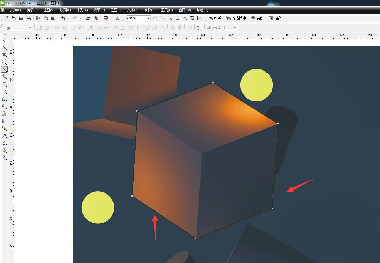The width and height of the screenshot is (380, 263).
Task: Click the scissors Cut icon
Action: [x=38, y=18]
